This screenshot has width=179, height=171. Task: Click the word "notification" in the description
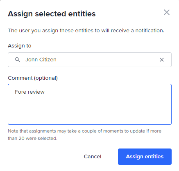tap(150, 31)
